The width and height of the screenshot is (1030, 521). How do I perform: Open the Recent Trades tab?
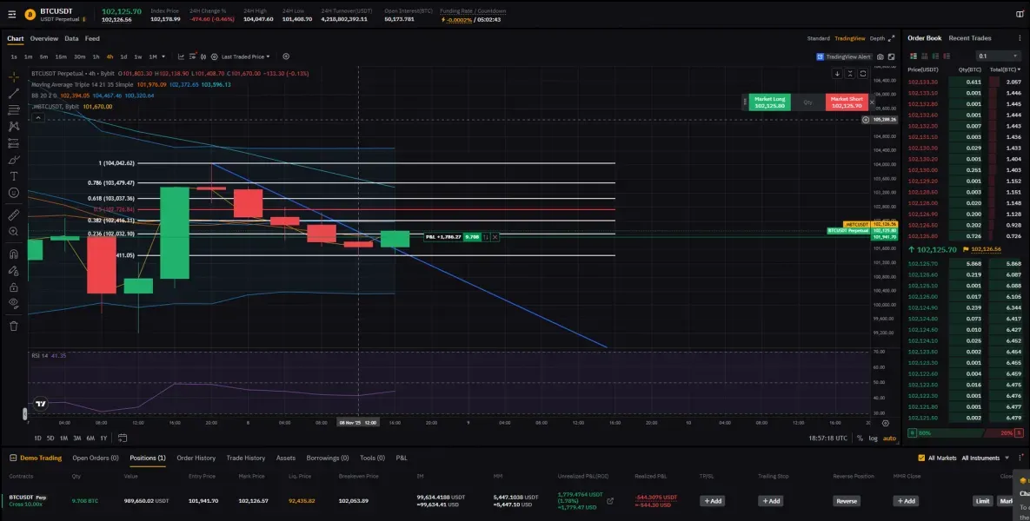pos(969,38)
